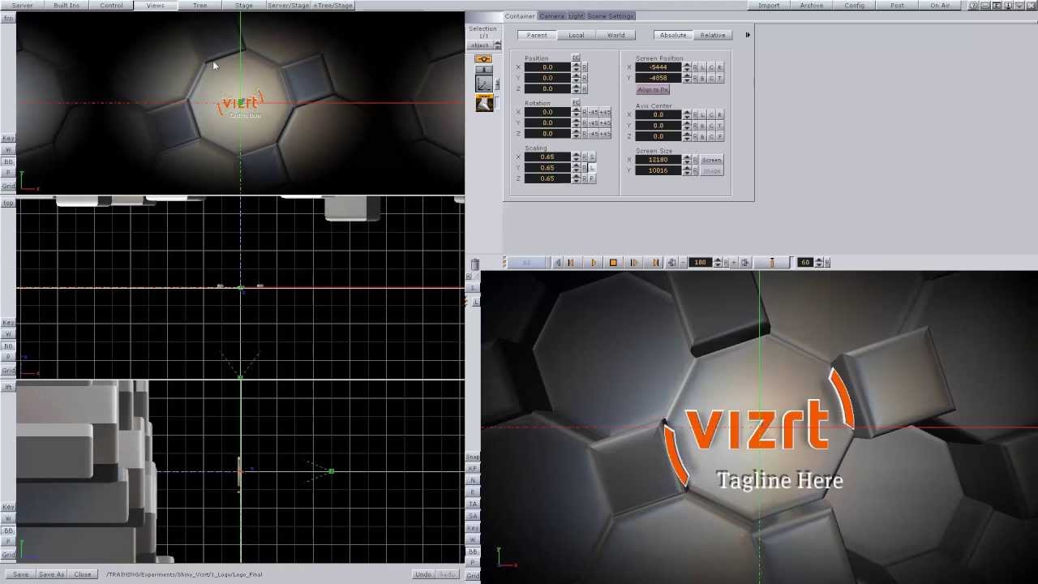Image resolution: width=1038 pixels, height=584 pixels.
Task: Click the small gray icon below orange transformation icon
Action: point(483,69)
